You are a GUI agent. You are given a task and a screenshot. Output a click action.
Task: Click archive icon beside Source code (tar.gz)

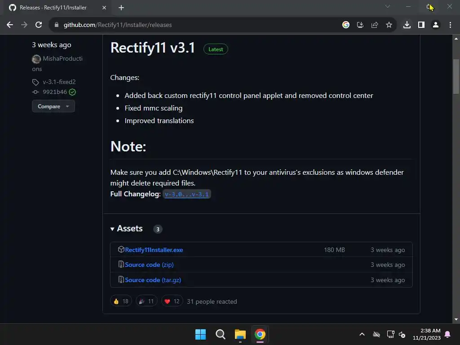(121, 279)
